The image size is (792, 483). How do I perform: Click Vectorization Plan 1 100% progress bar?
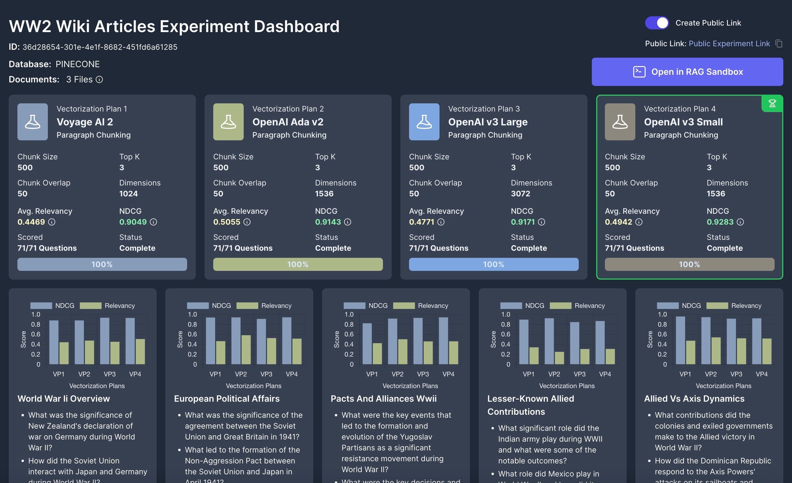pos(102,264)
